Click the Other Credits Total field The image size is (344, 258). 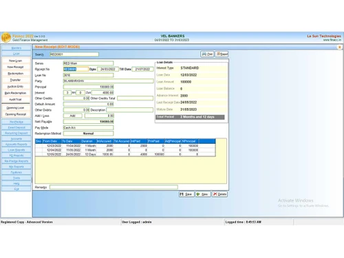(135, 98)
